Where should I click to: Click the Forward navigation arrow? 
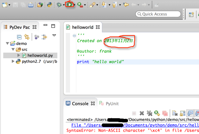[144, 5]
